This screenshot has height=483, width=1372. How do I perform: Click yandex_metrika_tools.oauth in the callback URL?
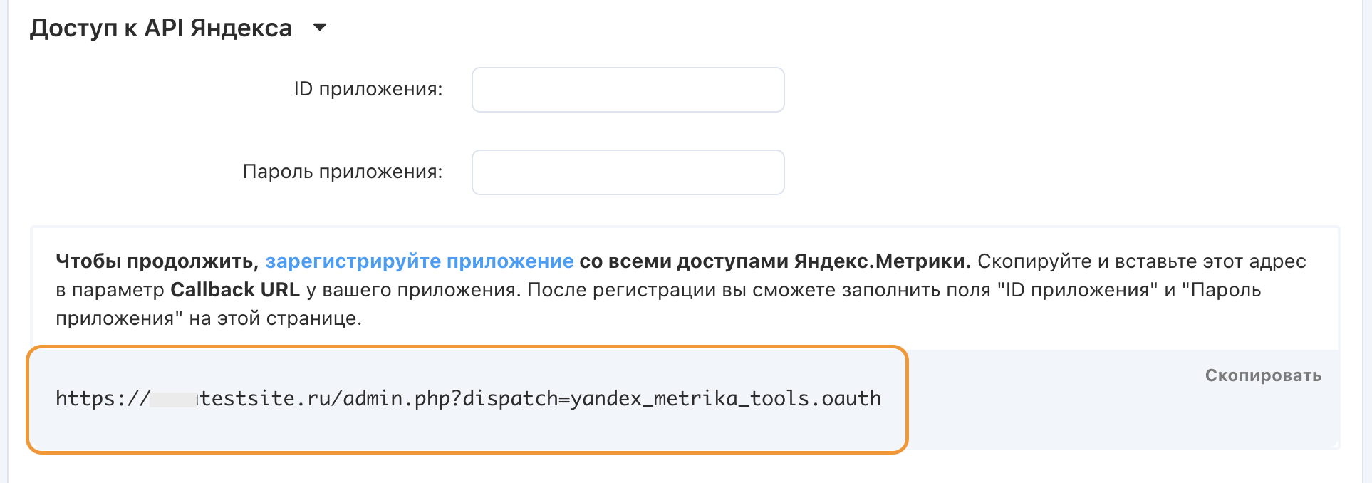point(725,399)
